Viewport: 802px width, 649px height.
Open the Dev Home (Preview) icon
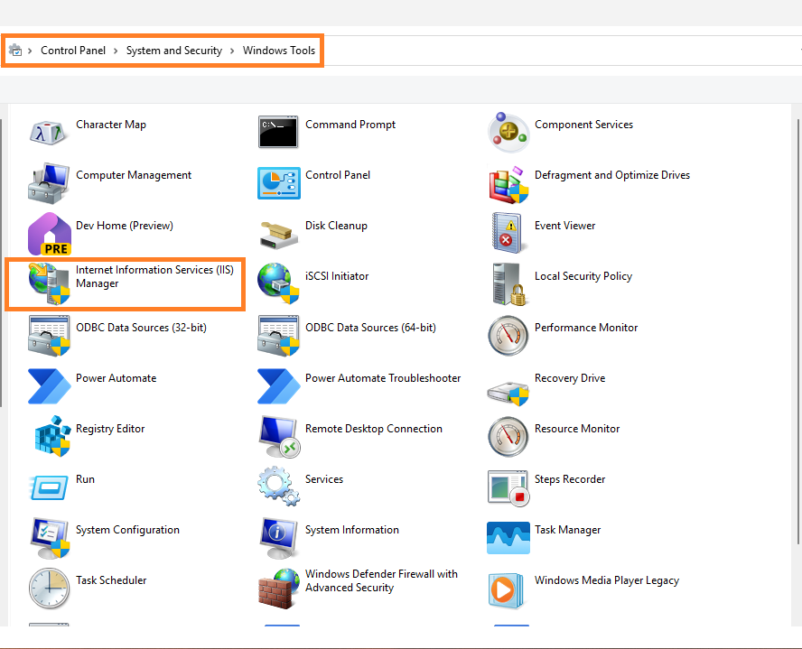(x=49, y=234)
